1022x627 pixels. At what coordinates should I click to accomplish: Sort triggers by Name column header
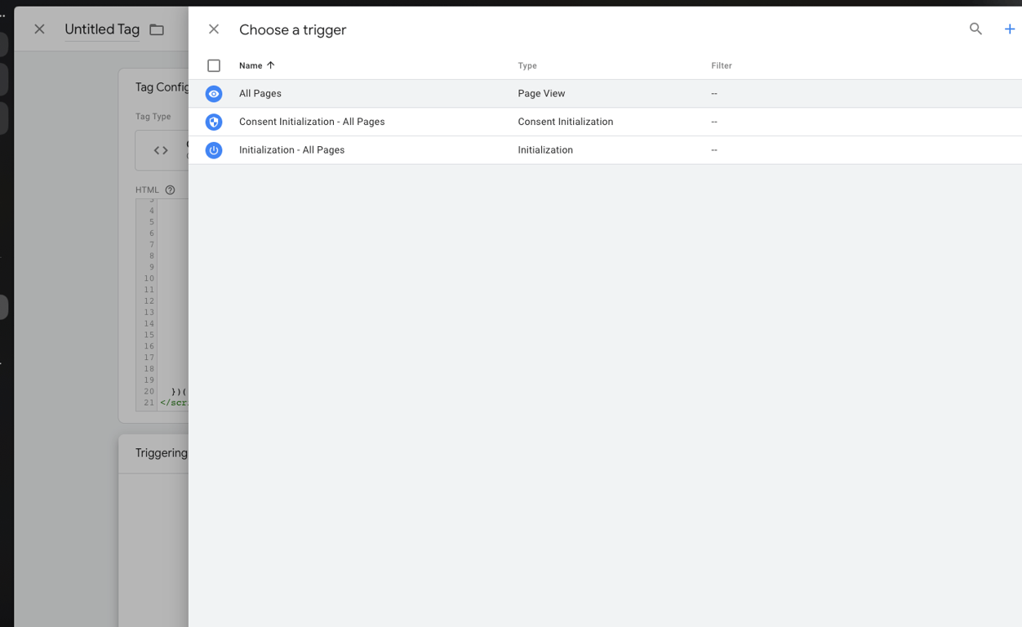(251, 65)
